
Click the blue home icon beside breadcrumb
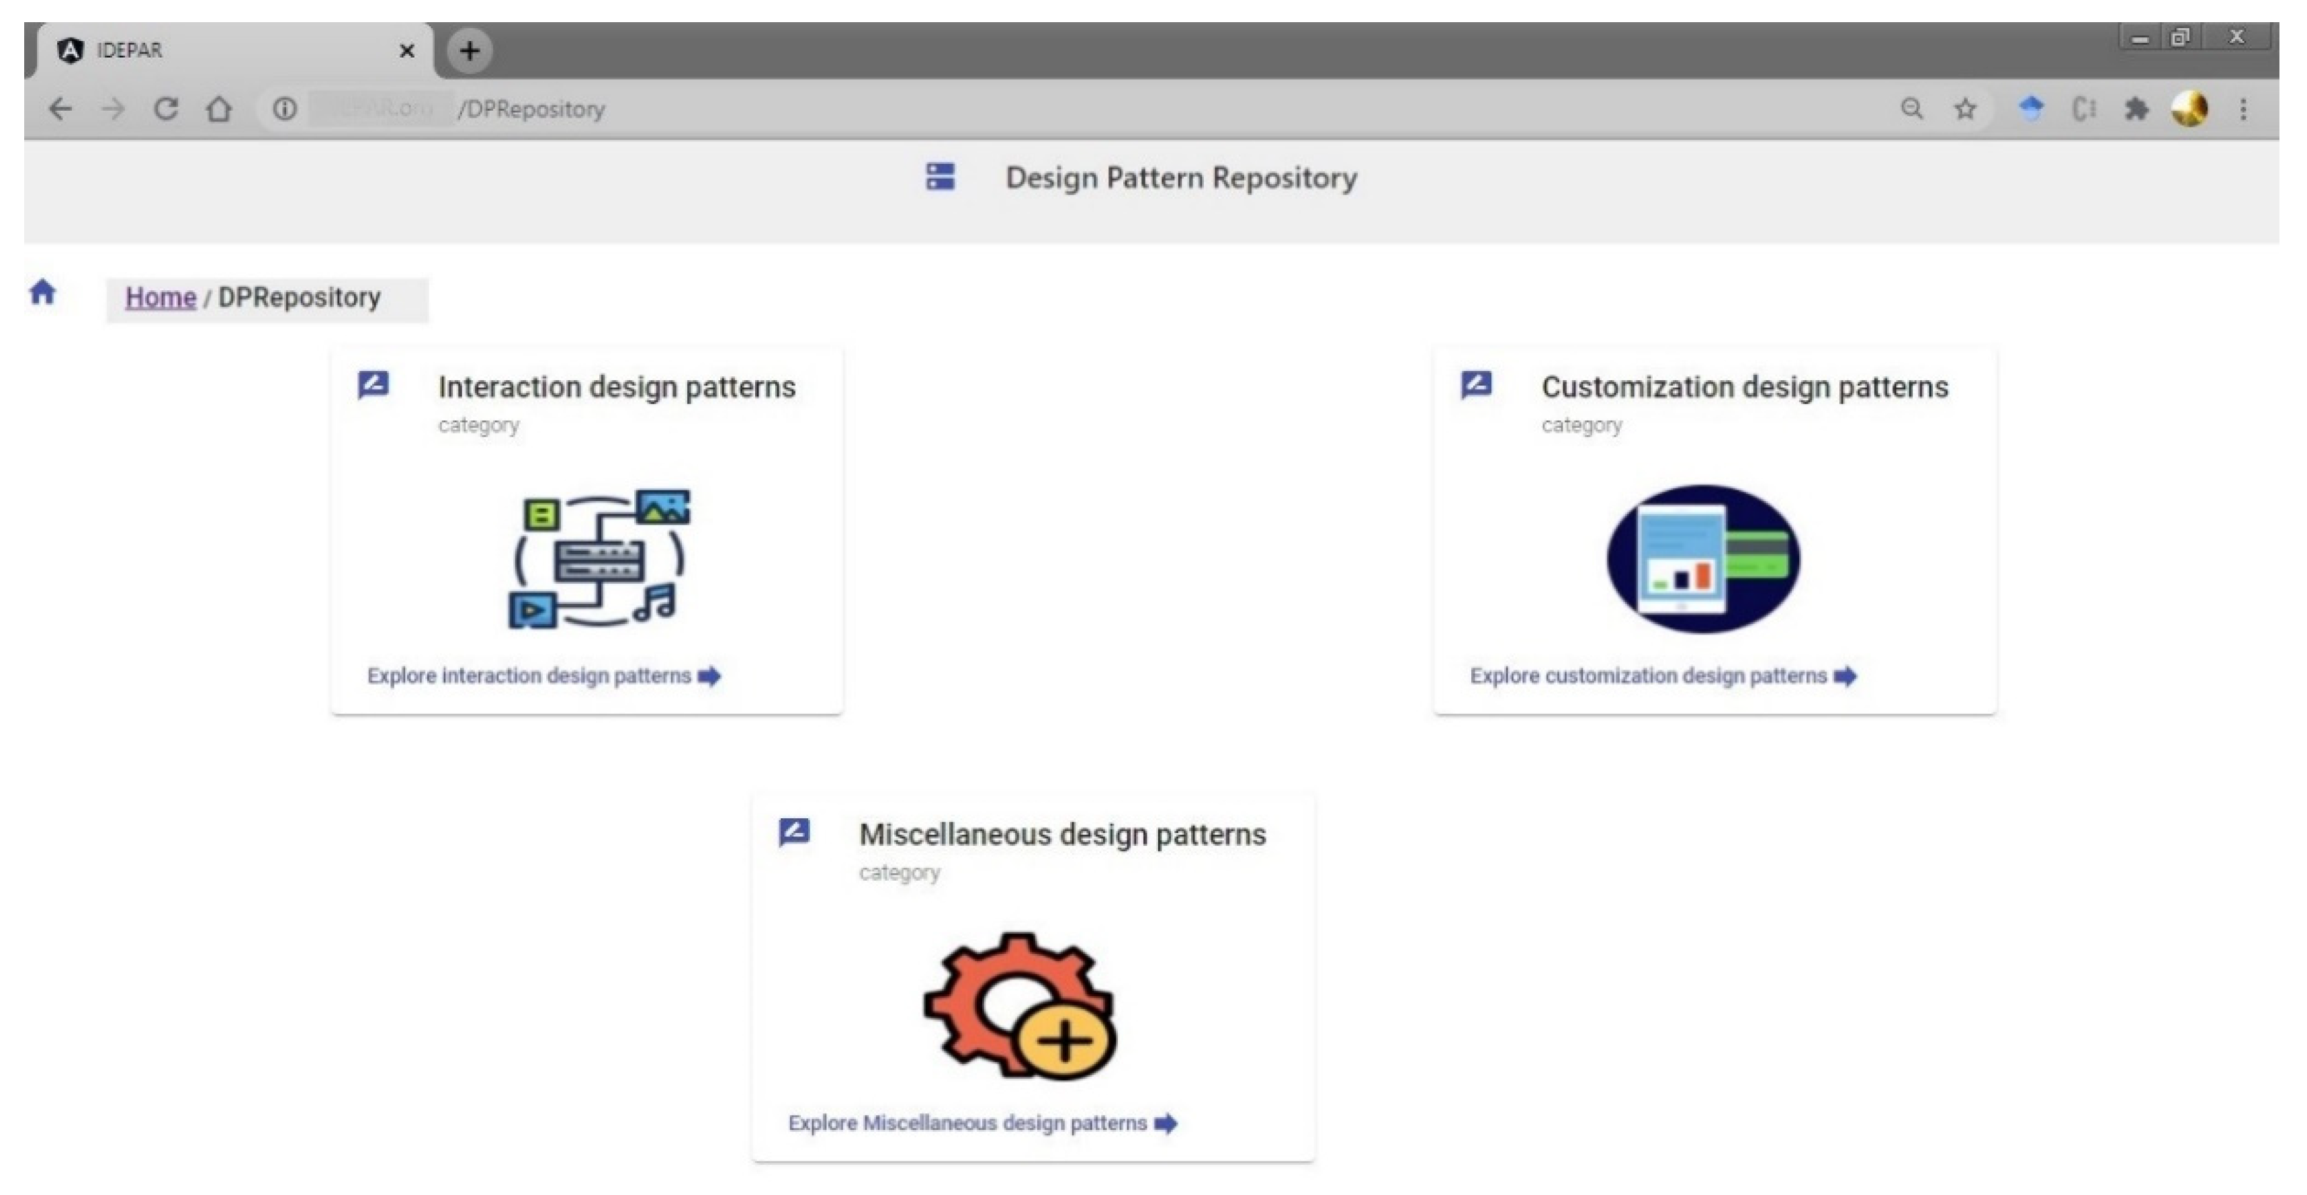pyautogui.click(x=42, y=292)
